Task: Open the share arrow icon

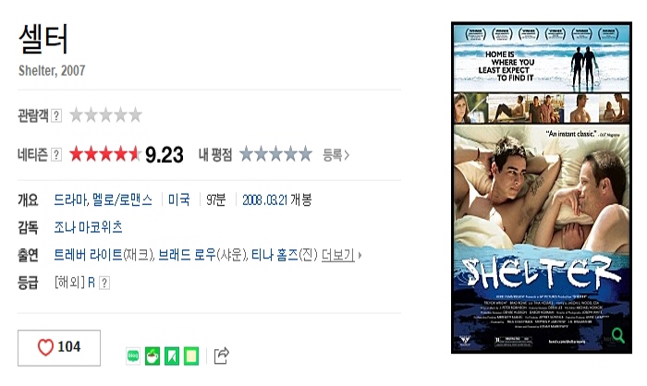Action: click(x=221, y=356)
